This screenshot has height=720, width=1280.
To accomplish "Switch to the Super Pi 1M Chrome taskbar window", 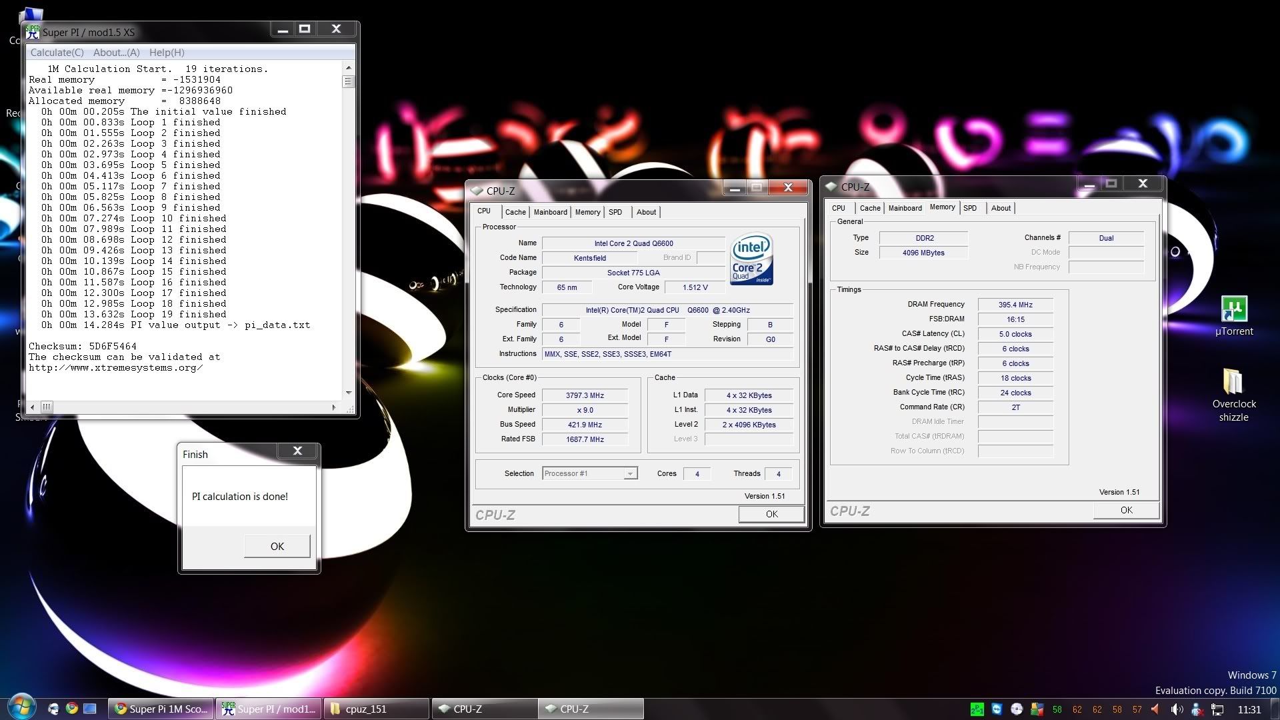I will coord(161,709).
